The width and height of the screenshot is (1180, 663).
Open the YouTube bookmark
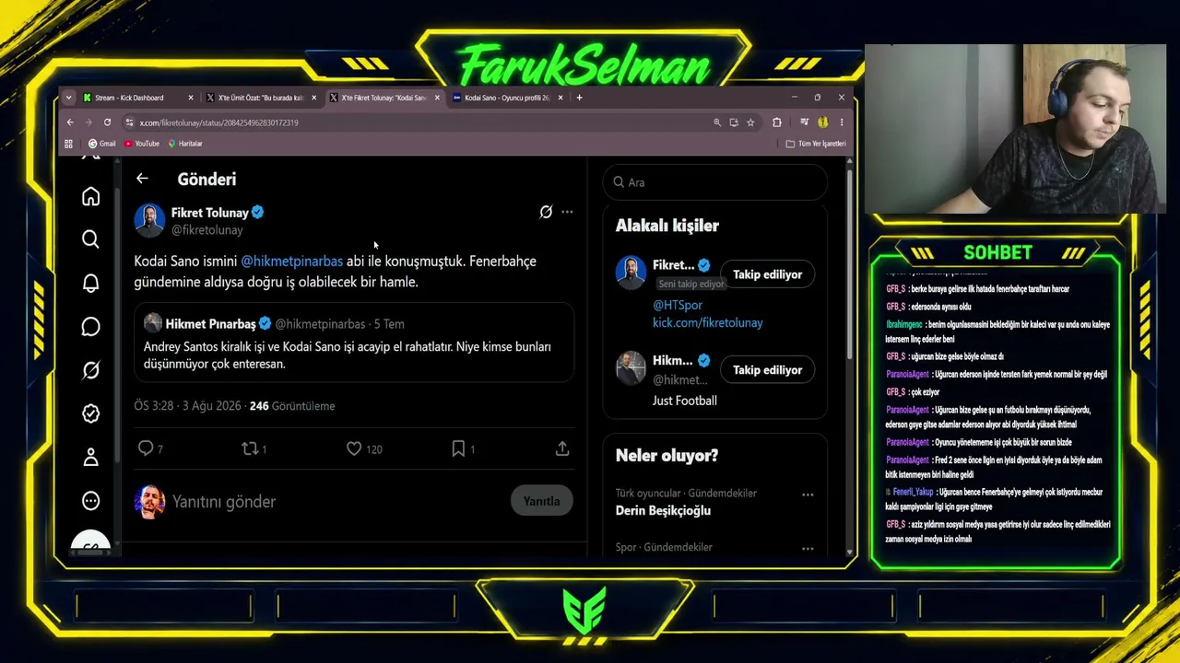(x=142, y=144)
